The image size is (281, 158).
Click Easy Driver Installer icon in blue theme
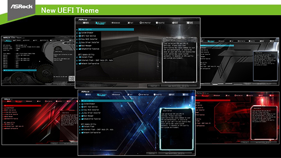(x=83, y=113)
